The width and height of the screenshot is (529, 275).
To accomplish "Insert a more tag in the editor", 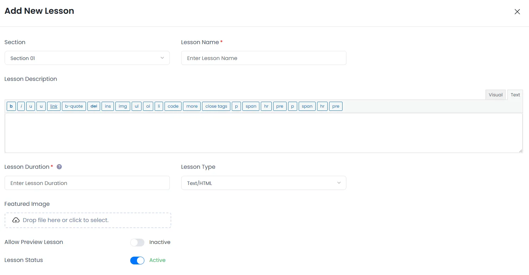I will (191, 106).
